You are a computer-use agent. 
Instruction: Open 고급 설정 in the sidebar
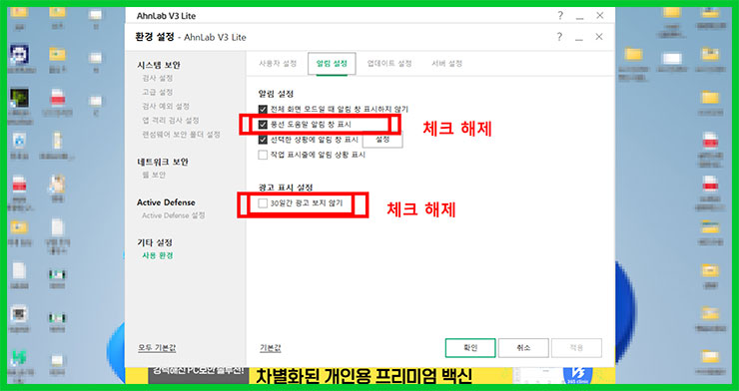[158, 92]
